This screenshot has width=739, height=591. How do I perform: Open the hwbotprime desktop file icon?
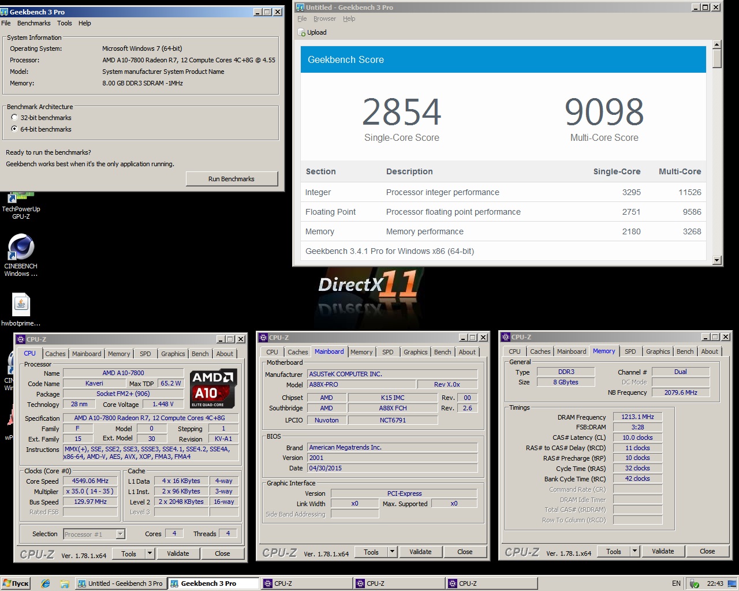(21, 310)
